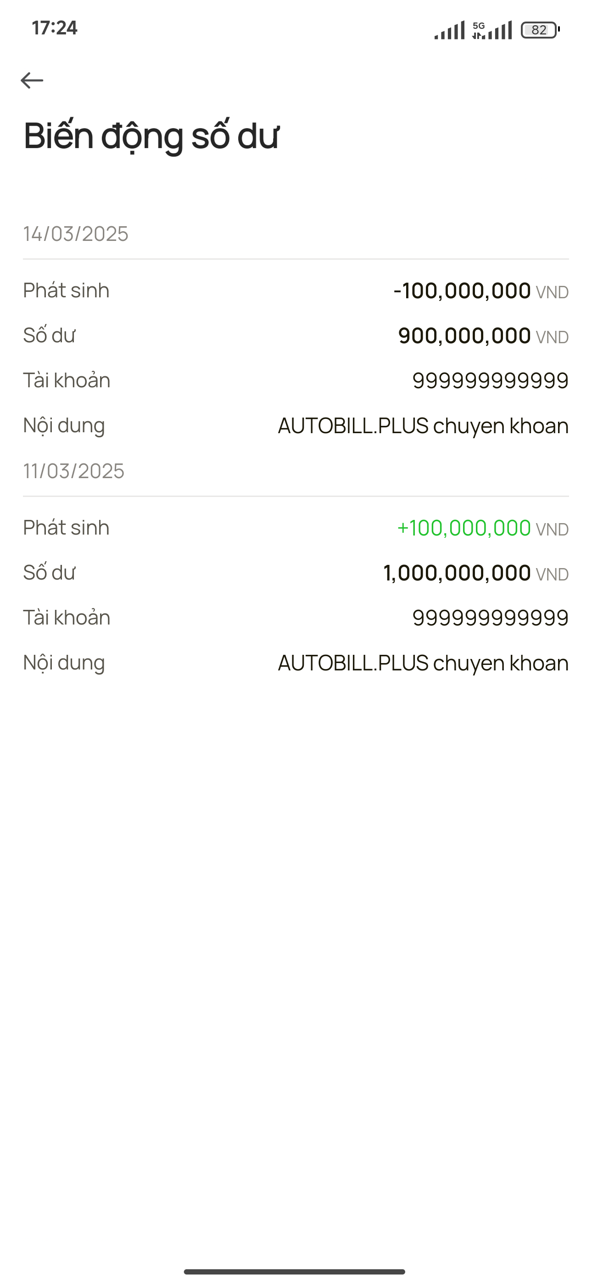
Task: Tap Nội dung label in 11/03 entry
Action: click(x=64, y=663)
